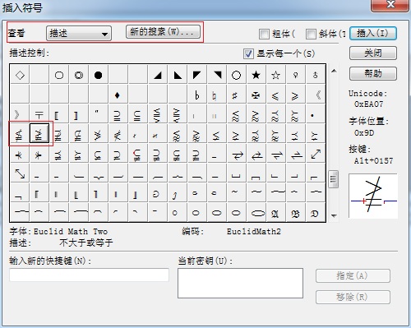Screen dimensions: 411x328
Task: Choose the musical sharp symbol
Action: 234,95
